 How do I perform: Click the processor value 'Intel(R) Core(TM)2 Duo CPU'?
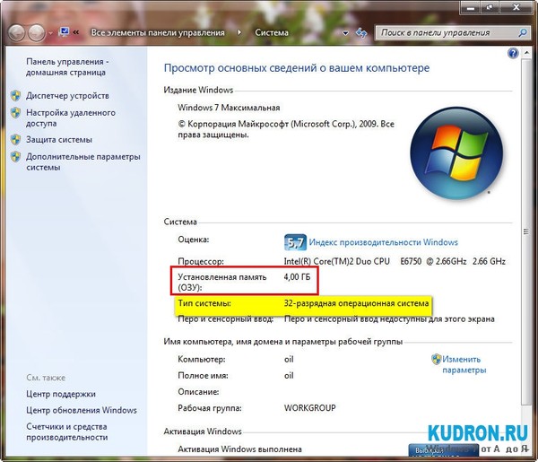tap(336, 261)
